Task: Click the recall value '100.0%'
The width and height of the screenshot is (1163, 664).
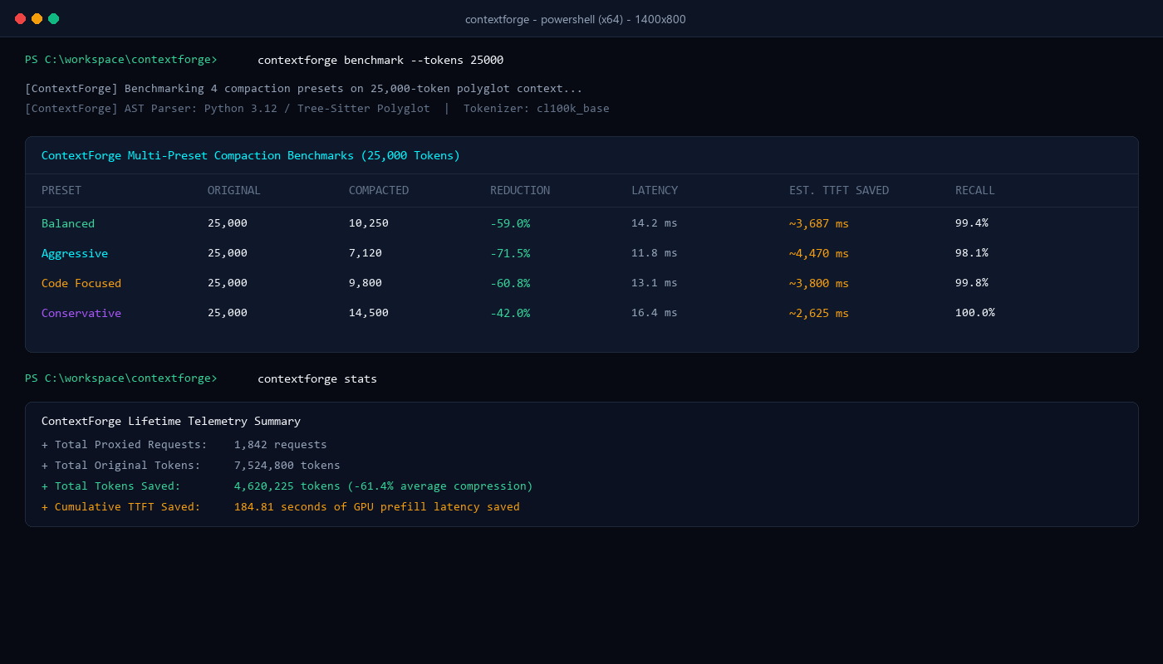Action: (x=975, y=313)
